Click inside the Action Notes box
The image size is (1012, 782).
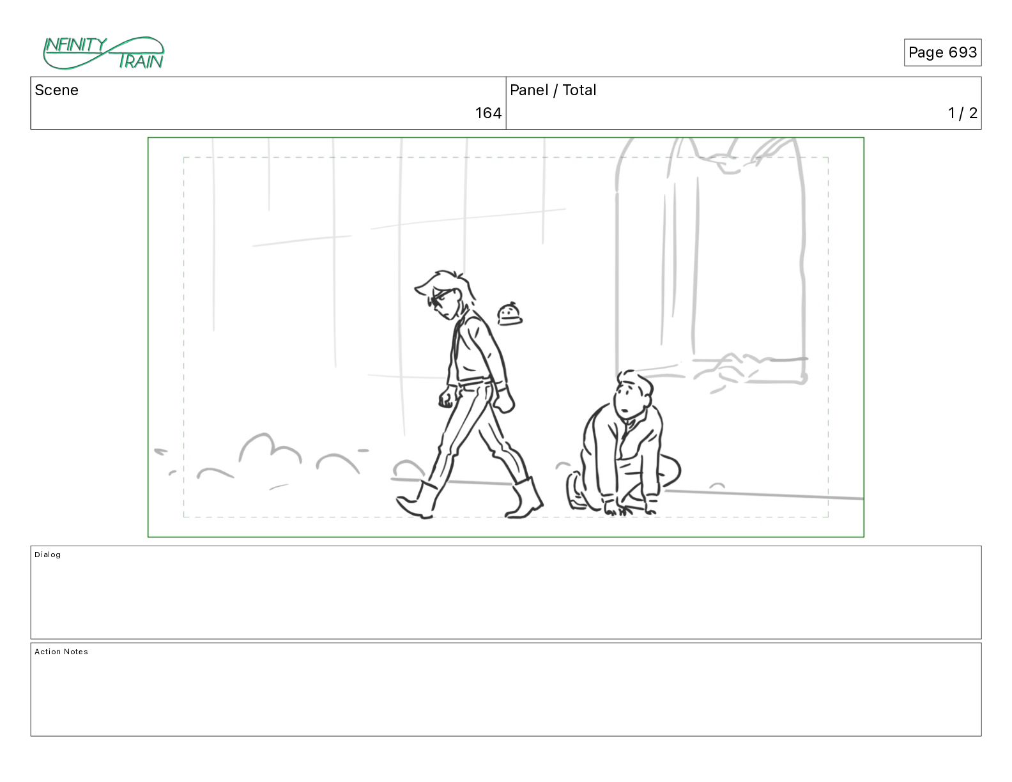[x=506, y=689]
